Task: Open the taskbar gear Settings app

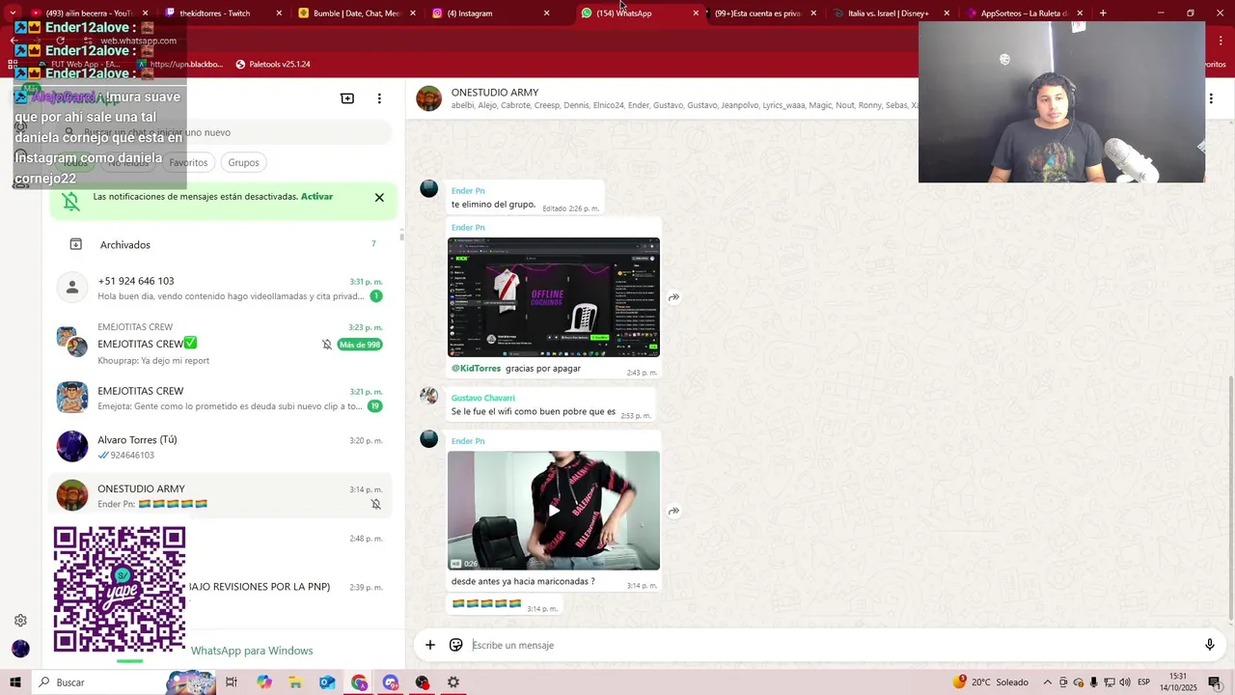Action: [453, 682]
